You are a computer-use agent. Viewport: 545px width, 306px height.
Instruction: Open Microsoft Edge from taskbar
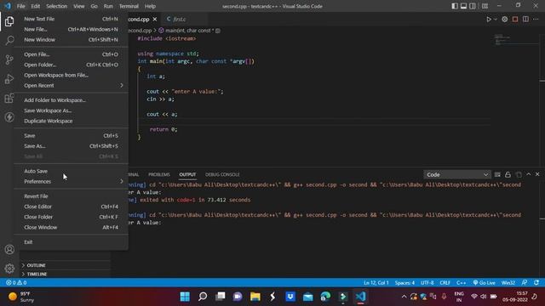tap(325, 297)
